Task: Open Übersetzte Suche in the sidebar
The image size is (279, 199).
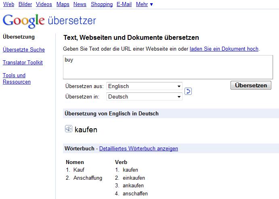Action: pyautogui.click(x=23, y=50)
